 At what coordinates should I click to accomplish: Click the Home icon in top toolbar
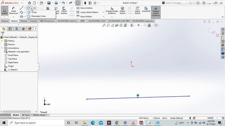click(x=30, y=3)
